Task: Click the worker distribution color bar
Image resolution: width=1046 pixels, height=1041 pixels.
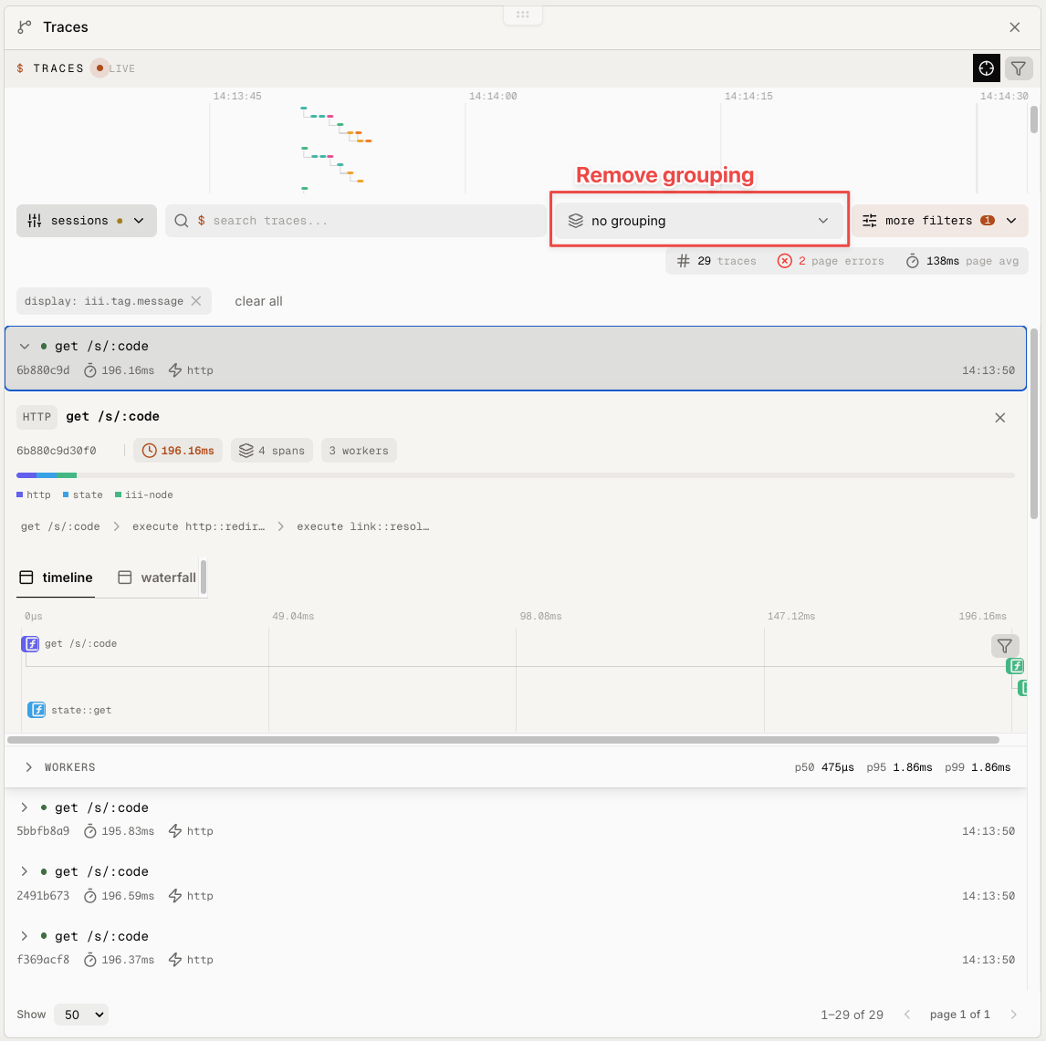Action: point(515,475)
